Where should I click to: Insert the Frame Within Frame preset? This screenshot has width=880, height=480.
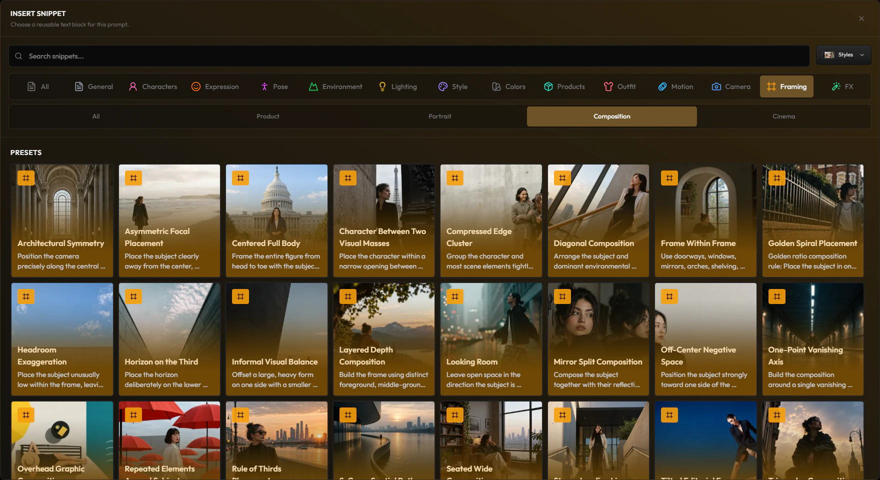pyautogui.click(x=705, y=220)
